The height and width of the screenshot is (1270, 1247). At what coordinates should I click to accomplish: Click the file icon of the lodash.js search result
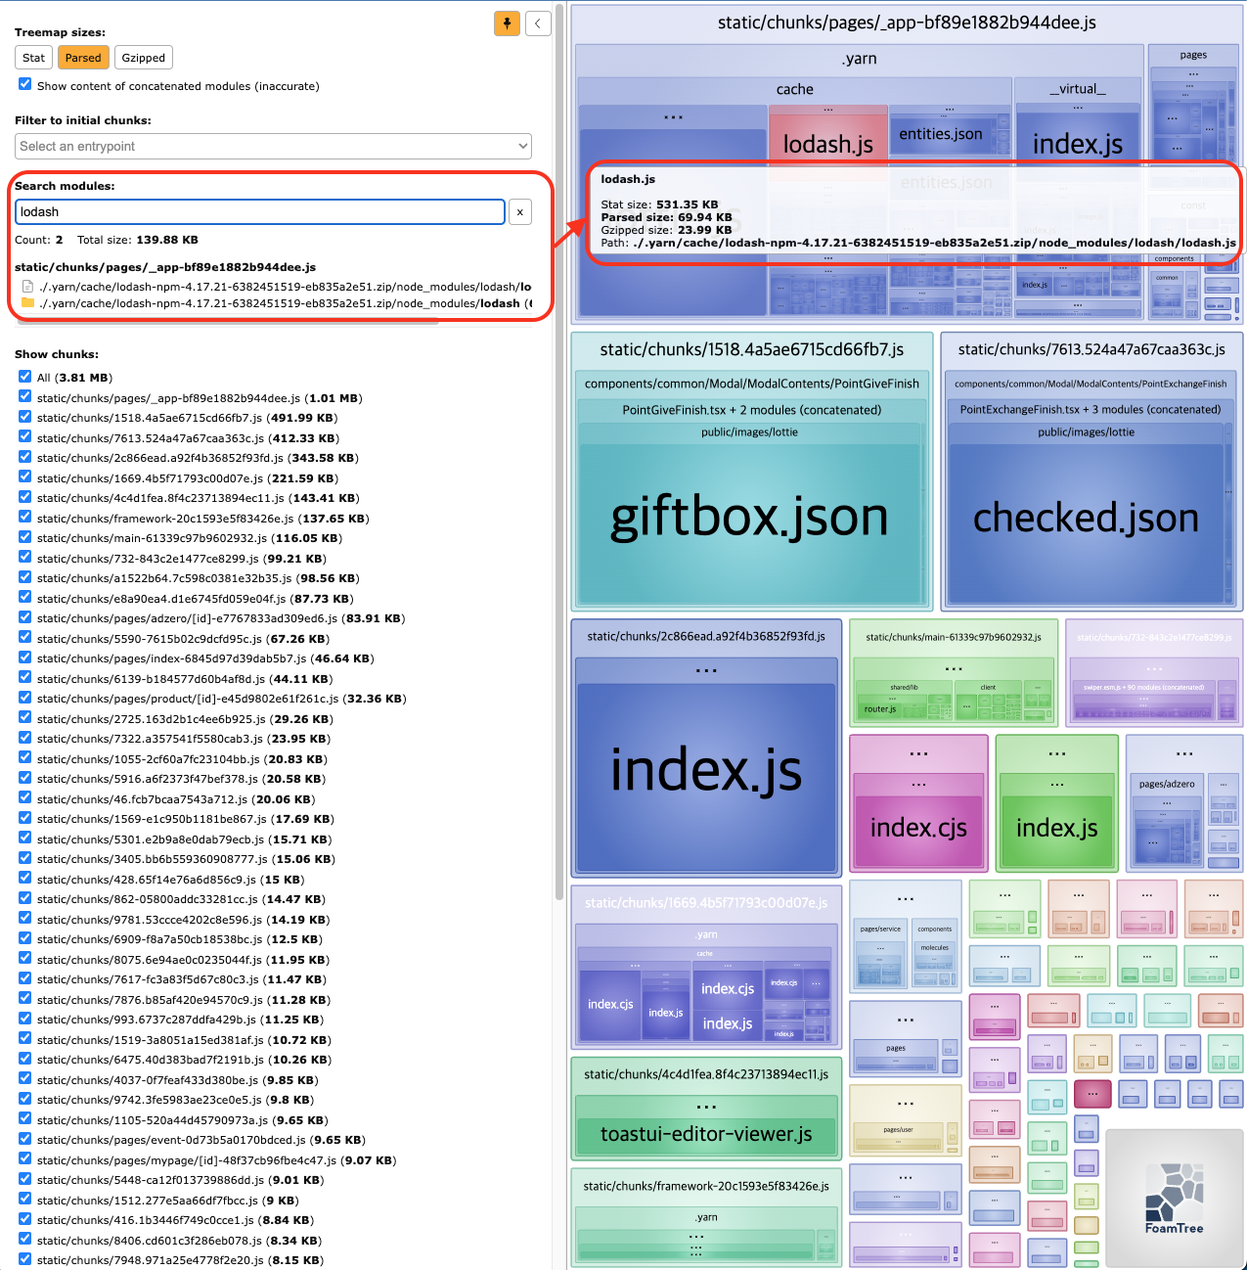point(27,287)
